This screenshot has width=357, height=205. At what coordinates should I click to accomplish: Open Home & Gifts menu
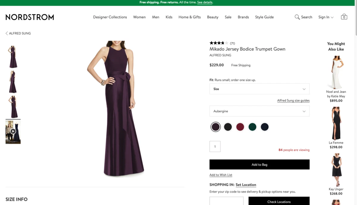[x=190, y=17]
